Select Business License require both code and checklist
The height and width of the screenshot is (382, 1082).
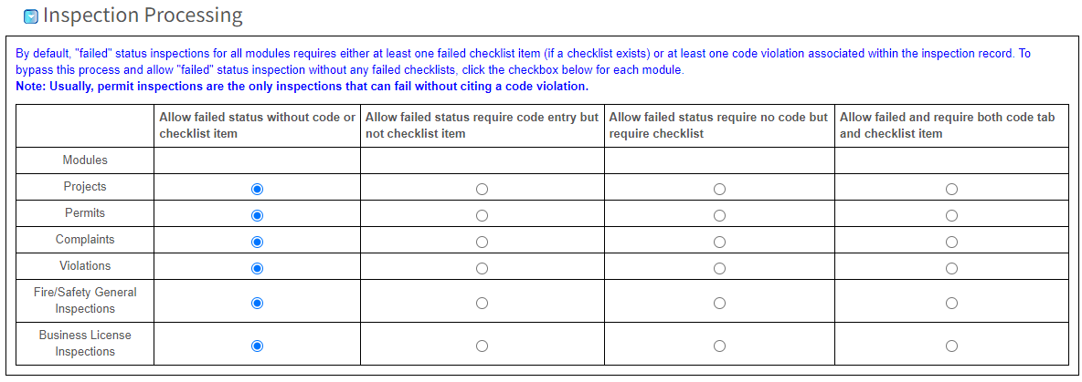pyautogui.click(x=951, y=346)
